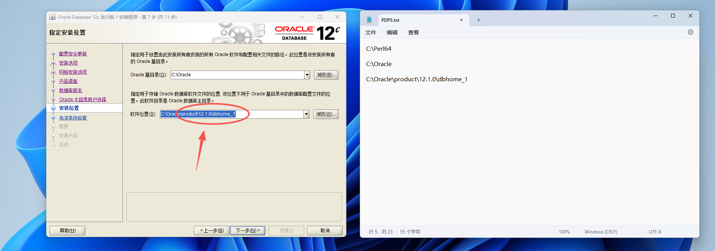Close the Notepad window
The width and height of the screenshot is (715, 251).
[691, 16]
